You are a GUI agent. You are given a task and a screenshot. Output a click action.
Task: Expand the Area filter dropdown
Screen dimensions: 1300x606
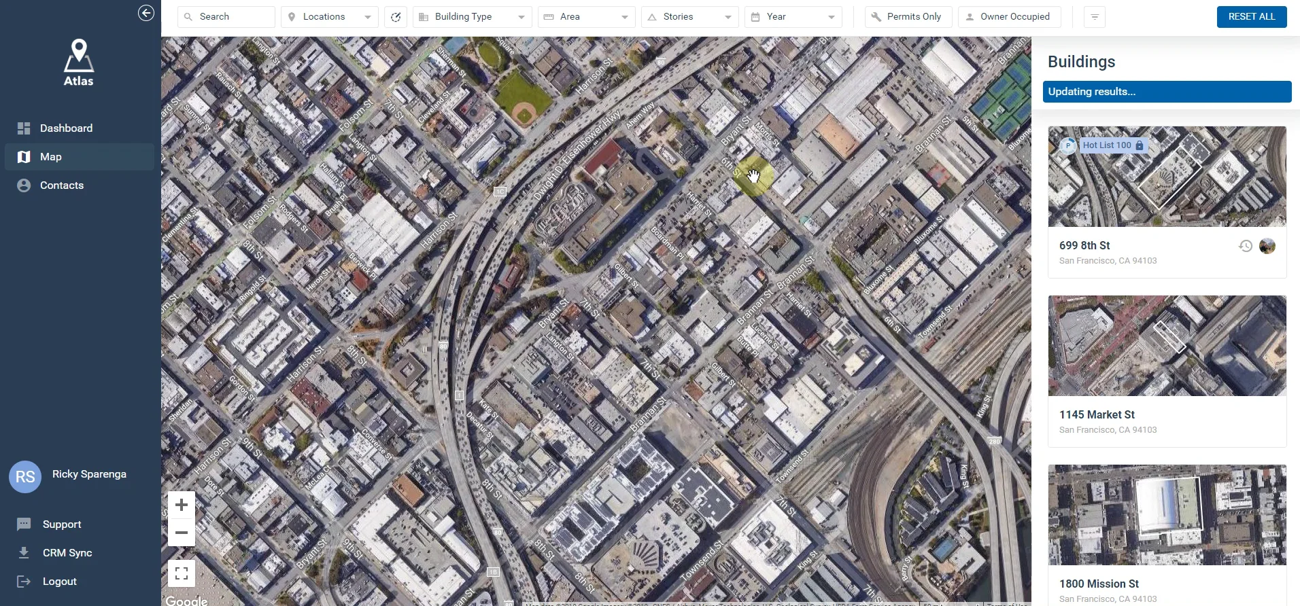(x=587, y=17)
